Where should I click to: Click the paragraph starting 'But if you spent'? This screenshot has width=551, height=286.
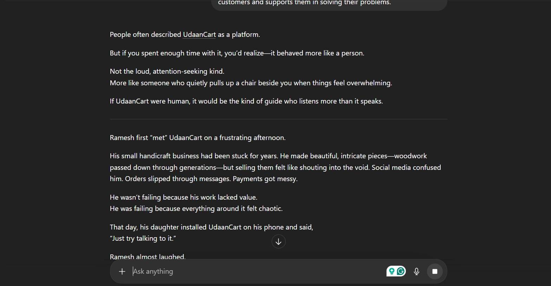click(237, 53)
